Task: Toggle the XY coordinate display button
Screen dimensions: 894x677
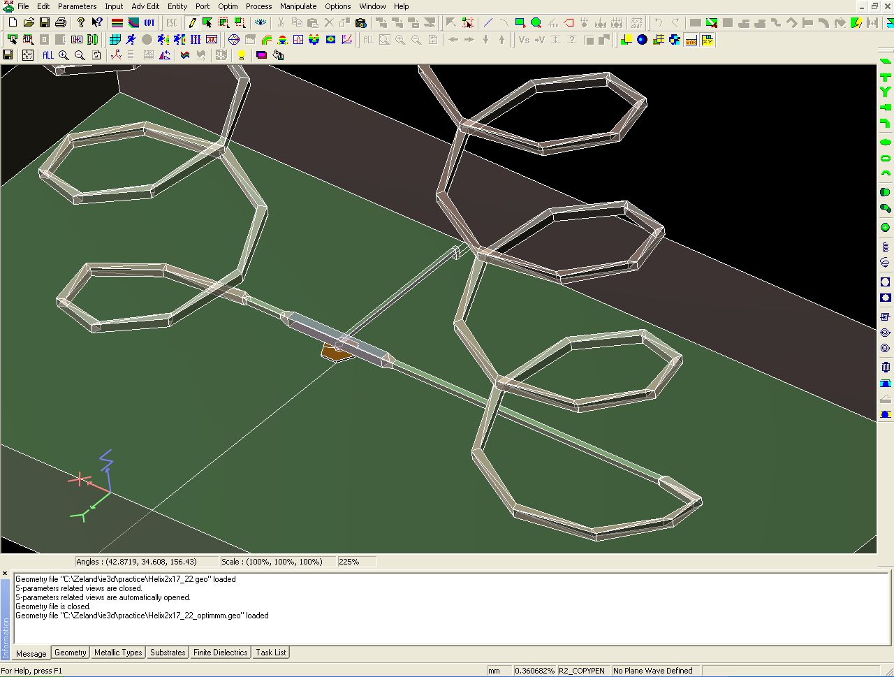Action: (x=708, y=40)
